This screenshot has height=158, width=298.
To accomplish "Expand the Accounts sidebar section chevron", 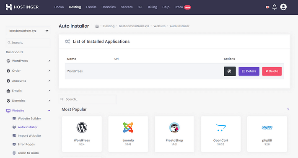I will pos(49,81).
